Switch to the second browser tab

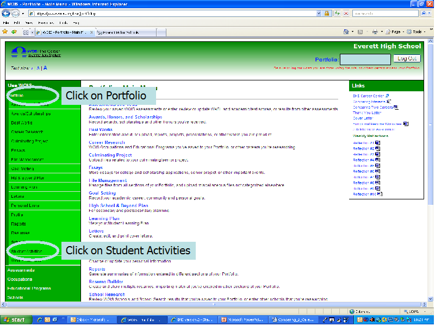[126, 33]
